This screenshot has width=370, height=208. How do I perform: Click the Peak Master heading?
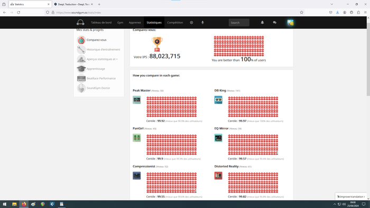click(x=142, y=90)
